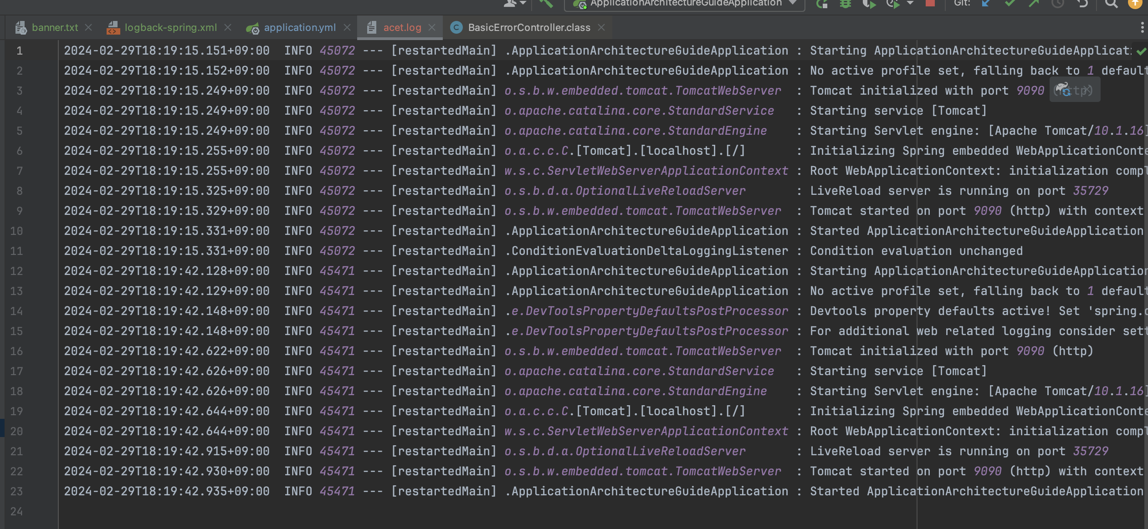1148x529 pixels.
Task: Expand the profiler run options arrow
Action: 910,4
